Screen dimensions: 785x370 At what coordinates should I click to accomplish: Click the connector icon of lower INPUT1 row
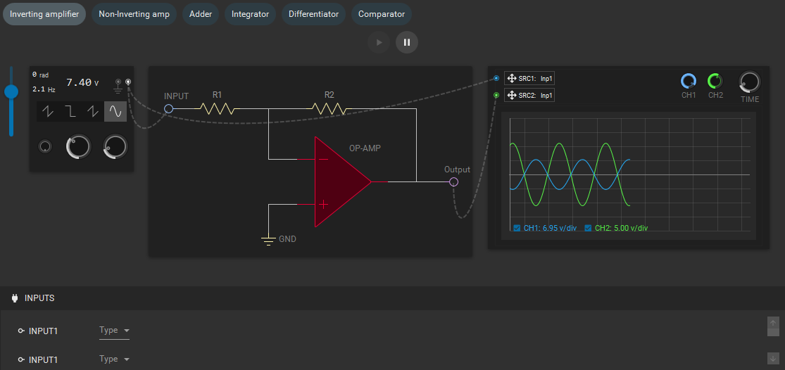point(21,359)
